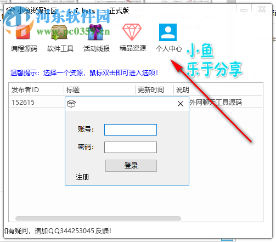Click the login dialog box icon
Screen dimensions: 276x242
(x=71, y=104)
